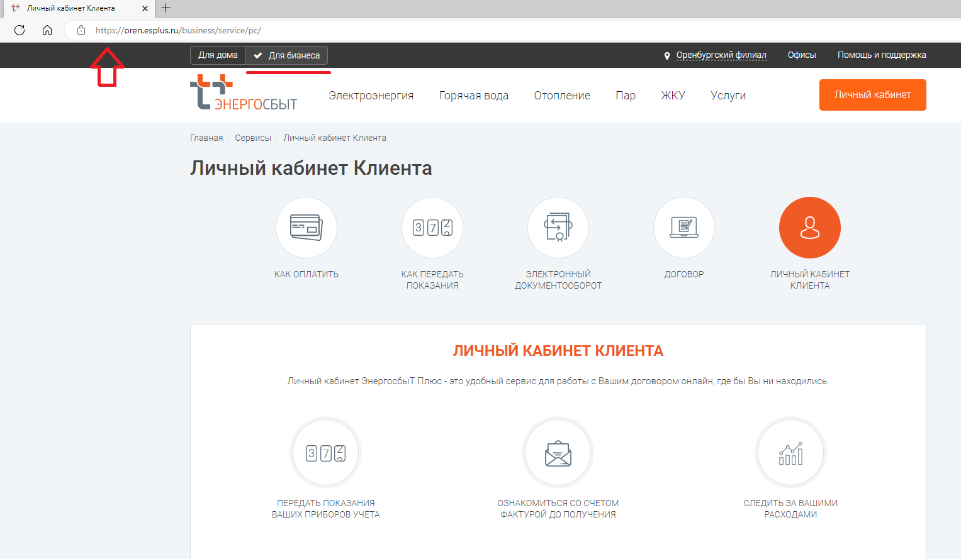
Task: Click the 'Главная' breadcrumb link
Action: point(206,138)
